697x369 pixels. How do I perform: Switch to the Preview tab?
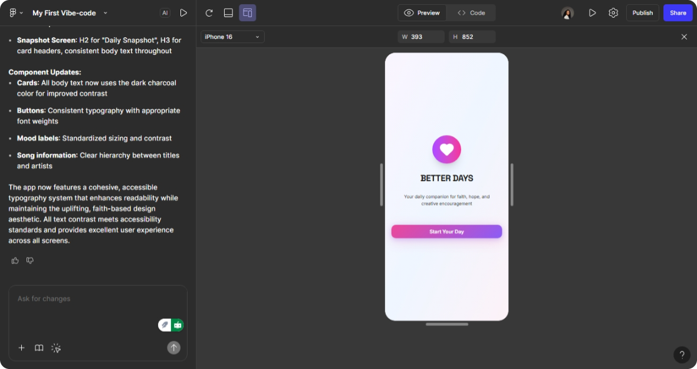tap(422, 12)
